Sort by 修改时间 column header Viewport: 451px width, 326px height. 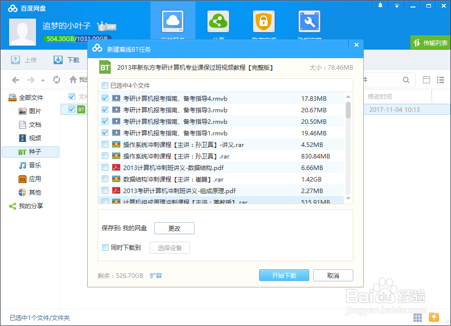click(380, 97)
